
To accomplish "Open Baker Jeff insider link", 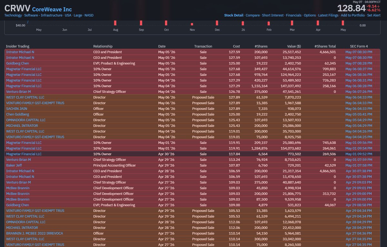I will click(x=14, y=165).
